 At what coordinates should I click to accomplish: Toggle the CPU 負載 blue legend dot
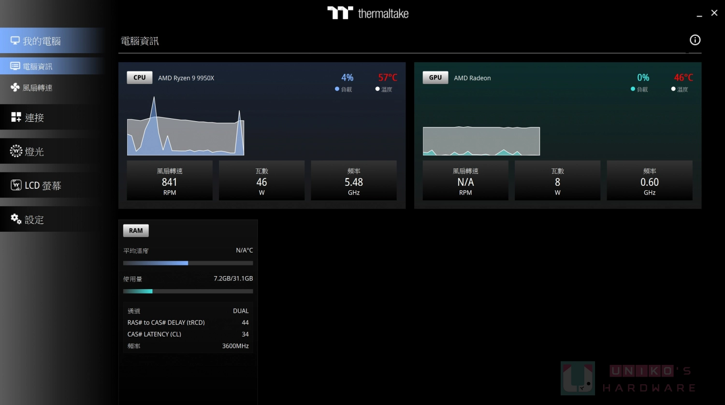coord(337,89)
